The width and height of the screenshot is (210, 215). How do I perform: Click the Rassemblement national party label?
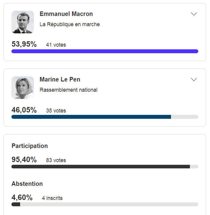point(68,90)
